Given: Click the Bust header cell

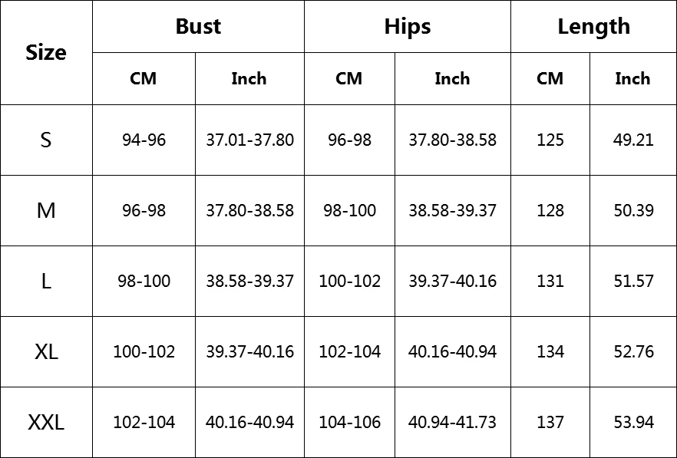Looking at the screenshot, I should [198, 26].
